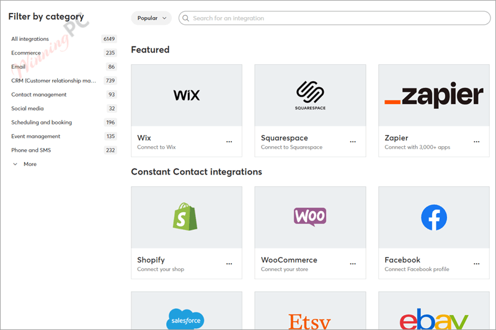This screenshot has height=330, width=496.
Task: Click the 196 Scheduling count badge
Action: pos(110,122)
